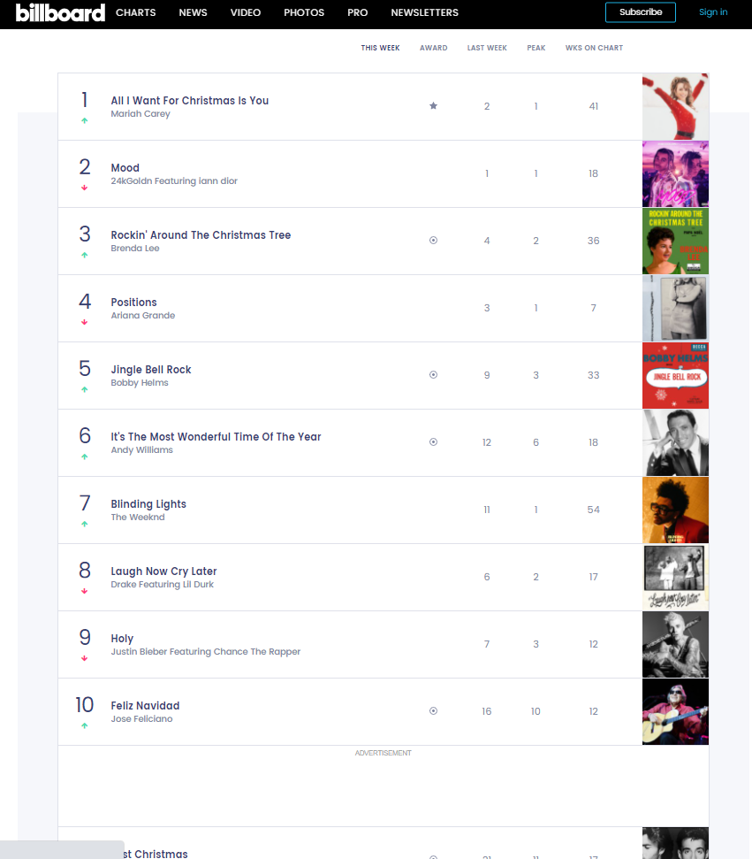Viewport: 752px width, 859px height.
Task: Click the award icon for Jingle Bell Rock
Action: point(433,375)
